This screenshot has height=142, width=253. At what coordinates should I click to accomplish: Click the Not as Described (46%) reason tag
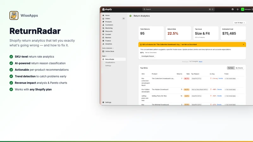200,90
